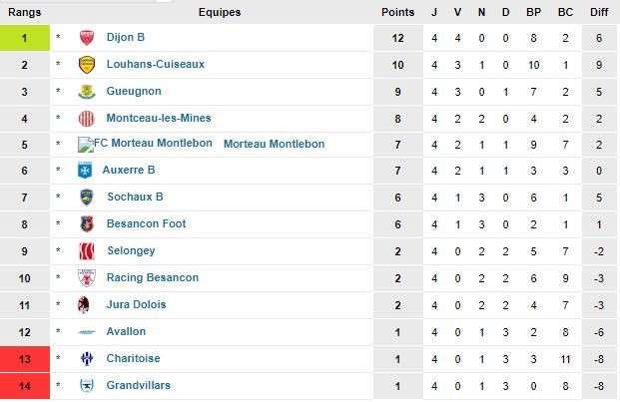The image size is (620, 402).
Task: Click the Jura Dolois team logo
Action: click(x=84, y=305)
